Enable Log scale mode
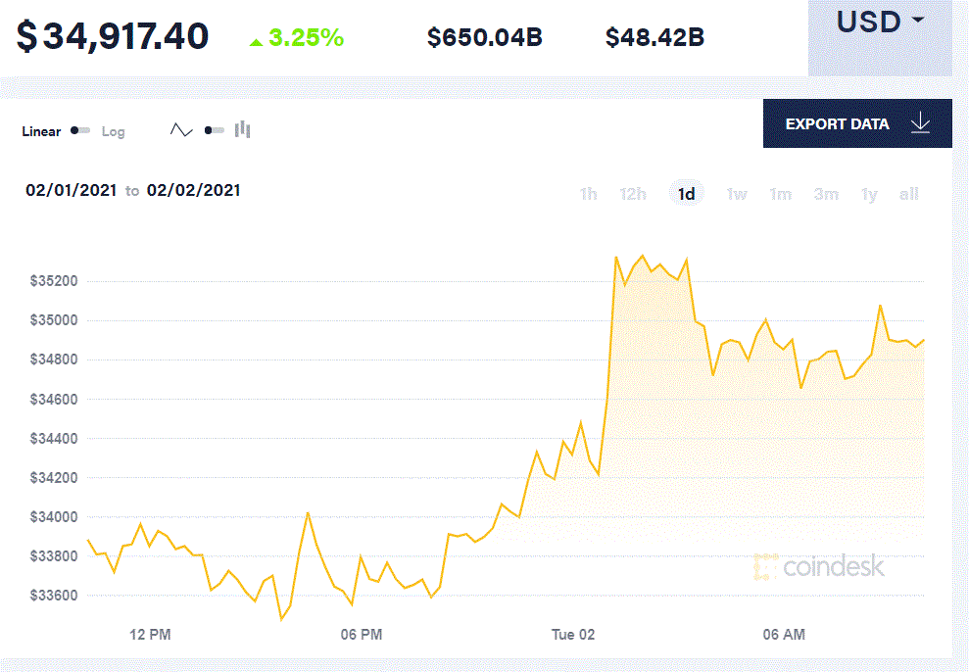969x672 pixels. 112,130
